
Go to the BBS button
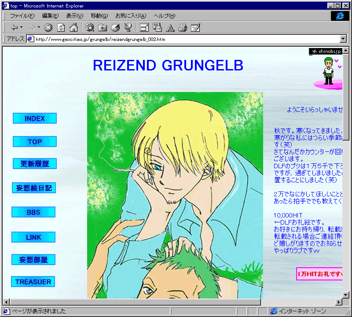click(x=33, y=212)
